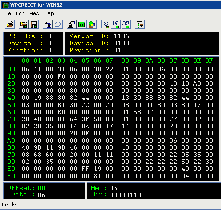Click the colorful globe toolbar icon
The width and height of the screenshot is (221, 210).
pos(92,24)
